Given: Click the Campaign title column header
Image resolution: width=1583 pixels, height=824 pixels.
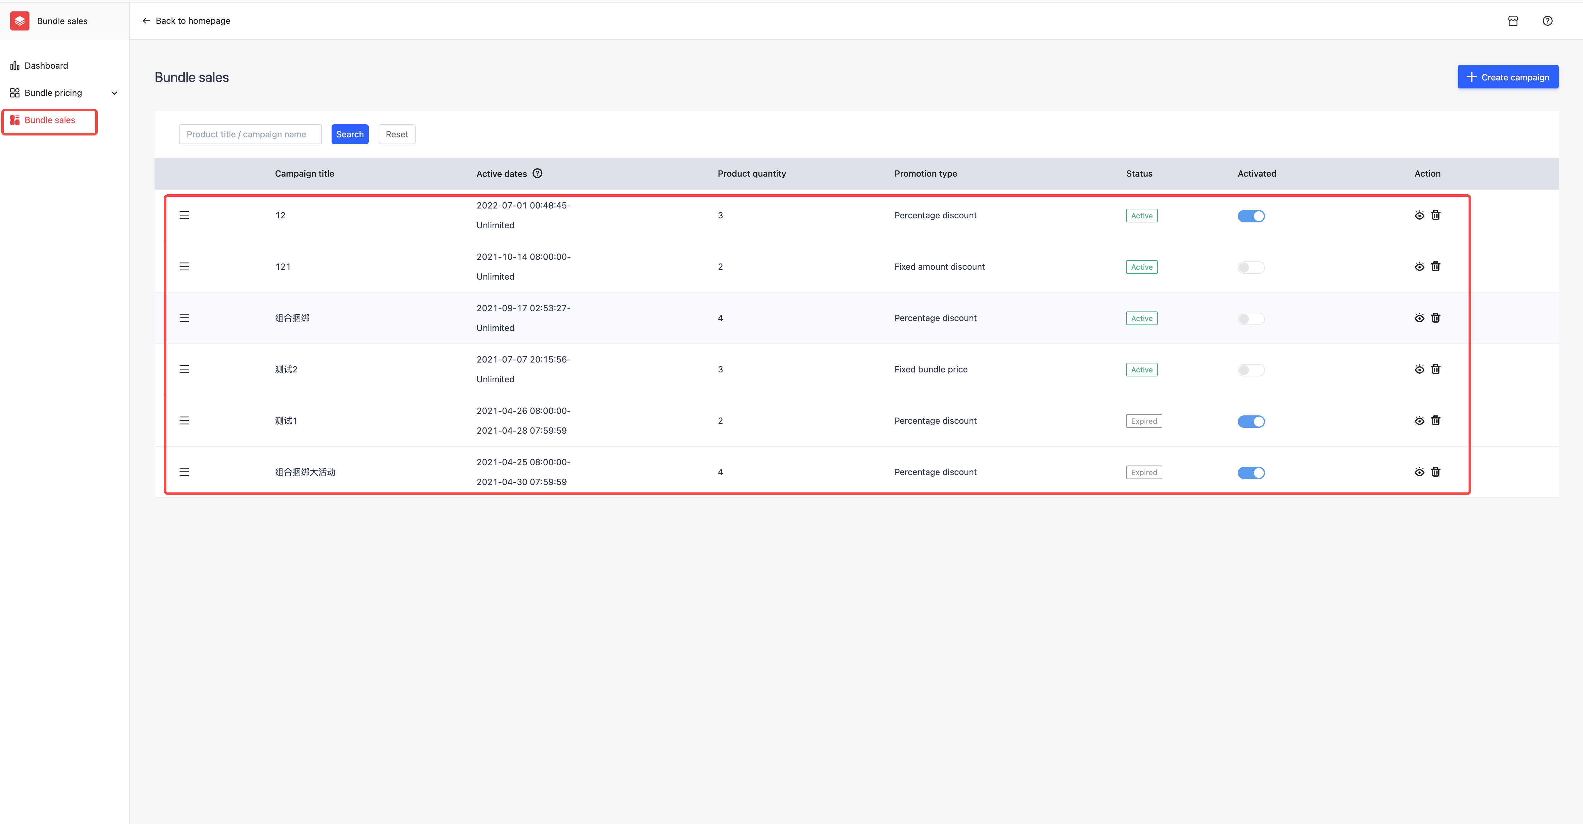Looking at the screenshot, I should coord(304,174).
